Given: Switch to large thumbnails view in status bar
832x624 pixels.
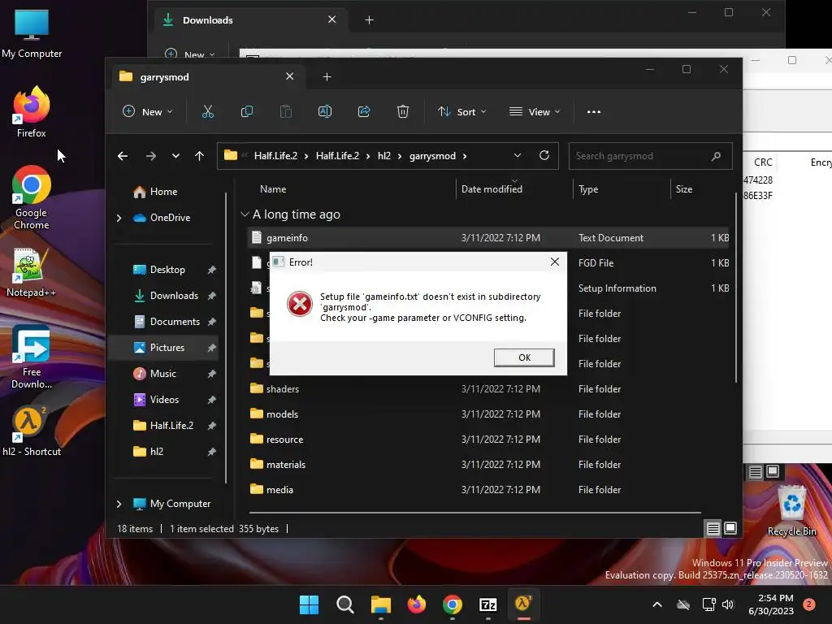Looking at the screenshot, I should tap(730, 528).
